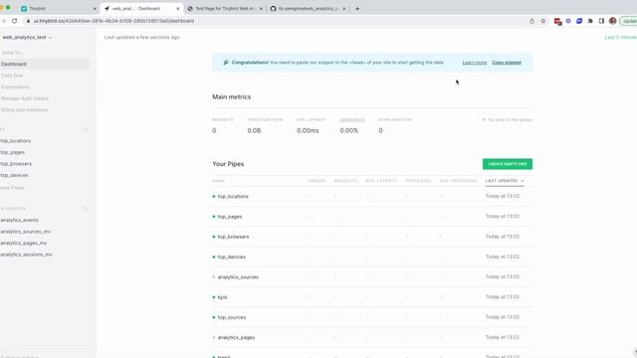
Task: Click the Update Chrome button
Action: pyautogui.click(x=628, y=21)
